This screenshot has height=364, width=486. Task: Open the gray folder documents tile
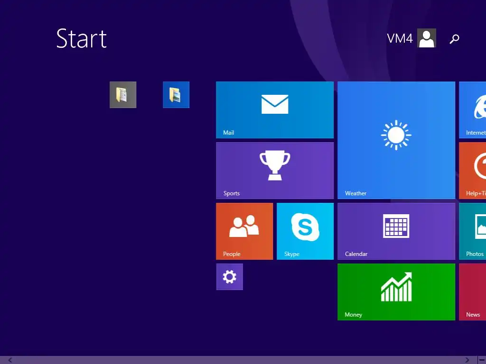click(123, 95)
